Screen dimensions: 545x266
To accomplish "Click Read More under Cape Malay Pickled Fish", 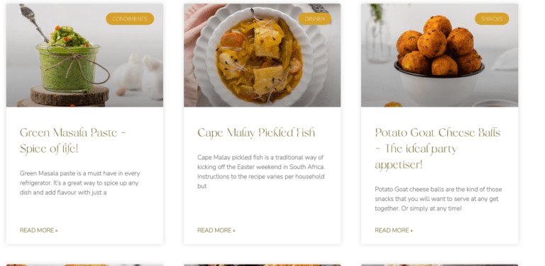I will (216, 231).
